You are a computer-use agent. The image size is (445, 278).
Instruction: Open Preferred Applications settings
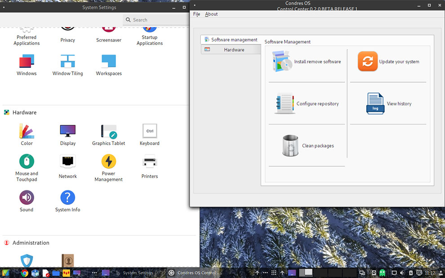pos(27,36)
